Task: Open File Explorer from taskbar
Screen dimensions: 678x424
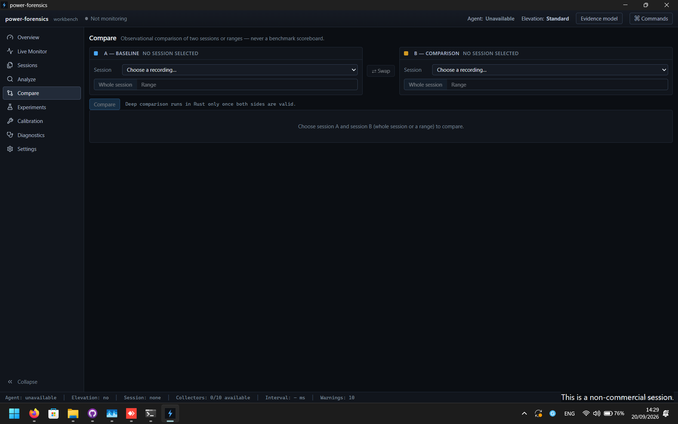Action: 73,414
